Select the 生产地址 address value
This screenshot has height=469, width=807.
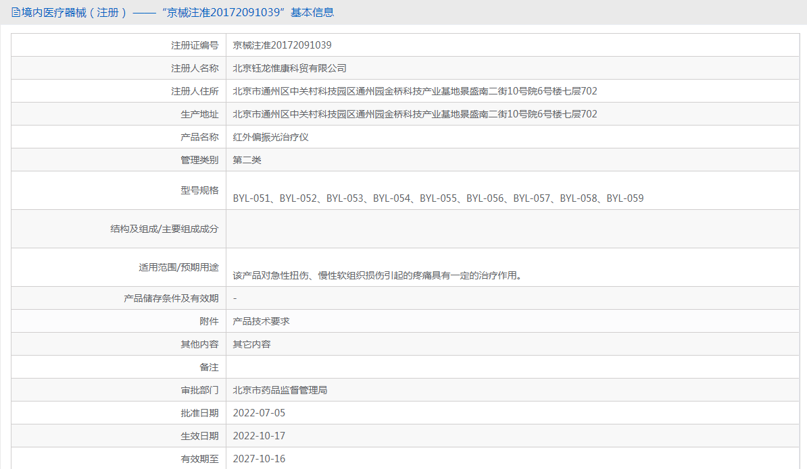[415, 114]
